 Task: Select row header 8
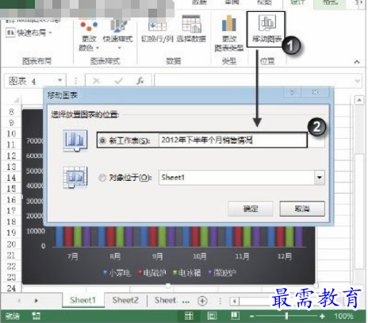11,112
